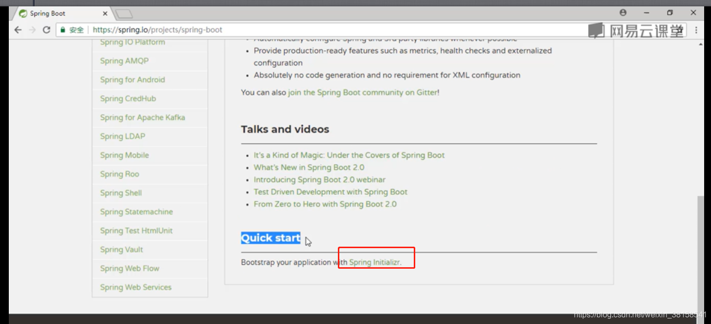The height and width of the screenshot is (324, 711).
Task: Follow the join Spring Boot community on Gitter link
Action: pyautogui.click(x=363, y=92)
